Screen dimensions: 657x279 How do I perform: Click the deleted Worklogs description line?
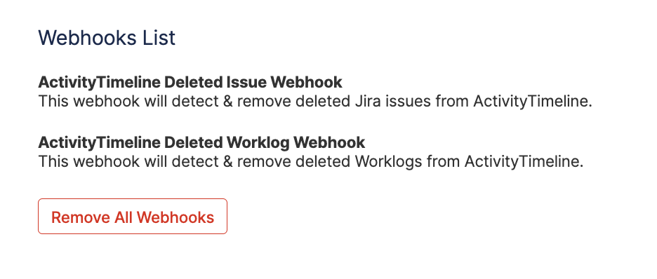tap(310, 162)
